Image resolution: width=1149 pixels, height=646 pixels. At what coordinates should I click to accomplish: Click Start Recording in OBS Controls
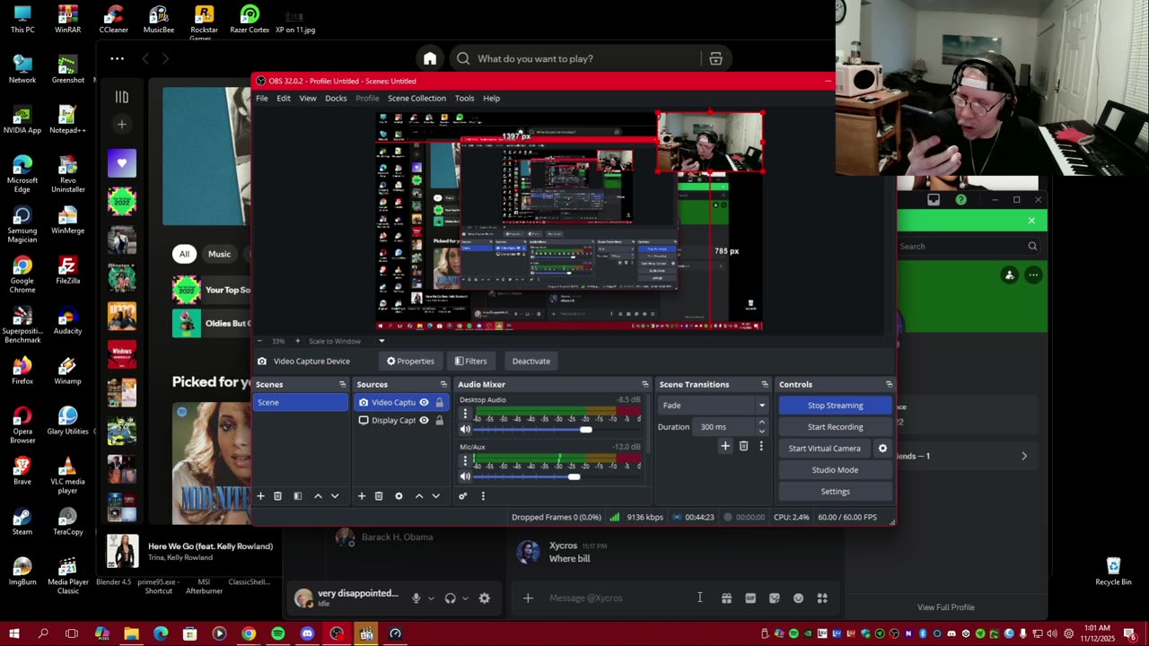click(835, 427)
